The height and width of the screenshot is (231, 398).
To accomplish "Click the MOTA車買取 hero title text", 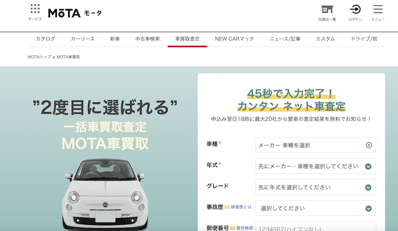I will tap(105, 143).
